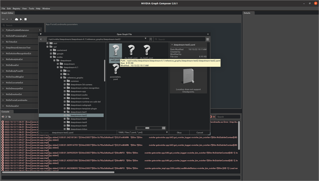Select the deepstream-3d-camera folder
Viewport: 319px width, 181px height.
pos(81,85)
